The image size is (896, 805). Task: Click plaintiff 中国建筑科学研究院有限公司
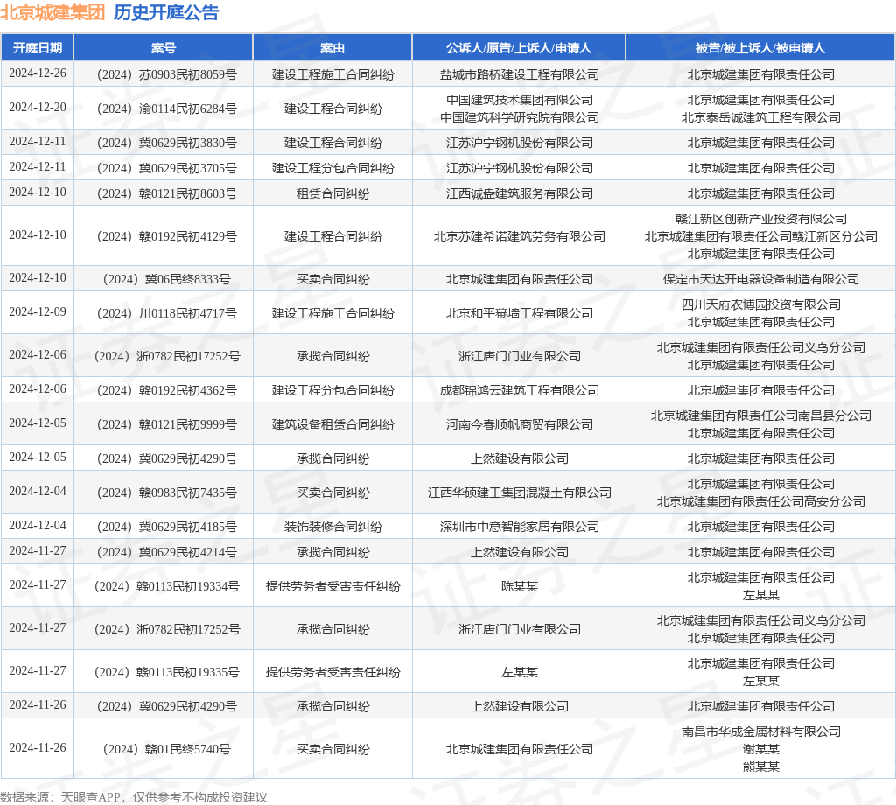520,118
